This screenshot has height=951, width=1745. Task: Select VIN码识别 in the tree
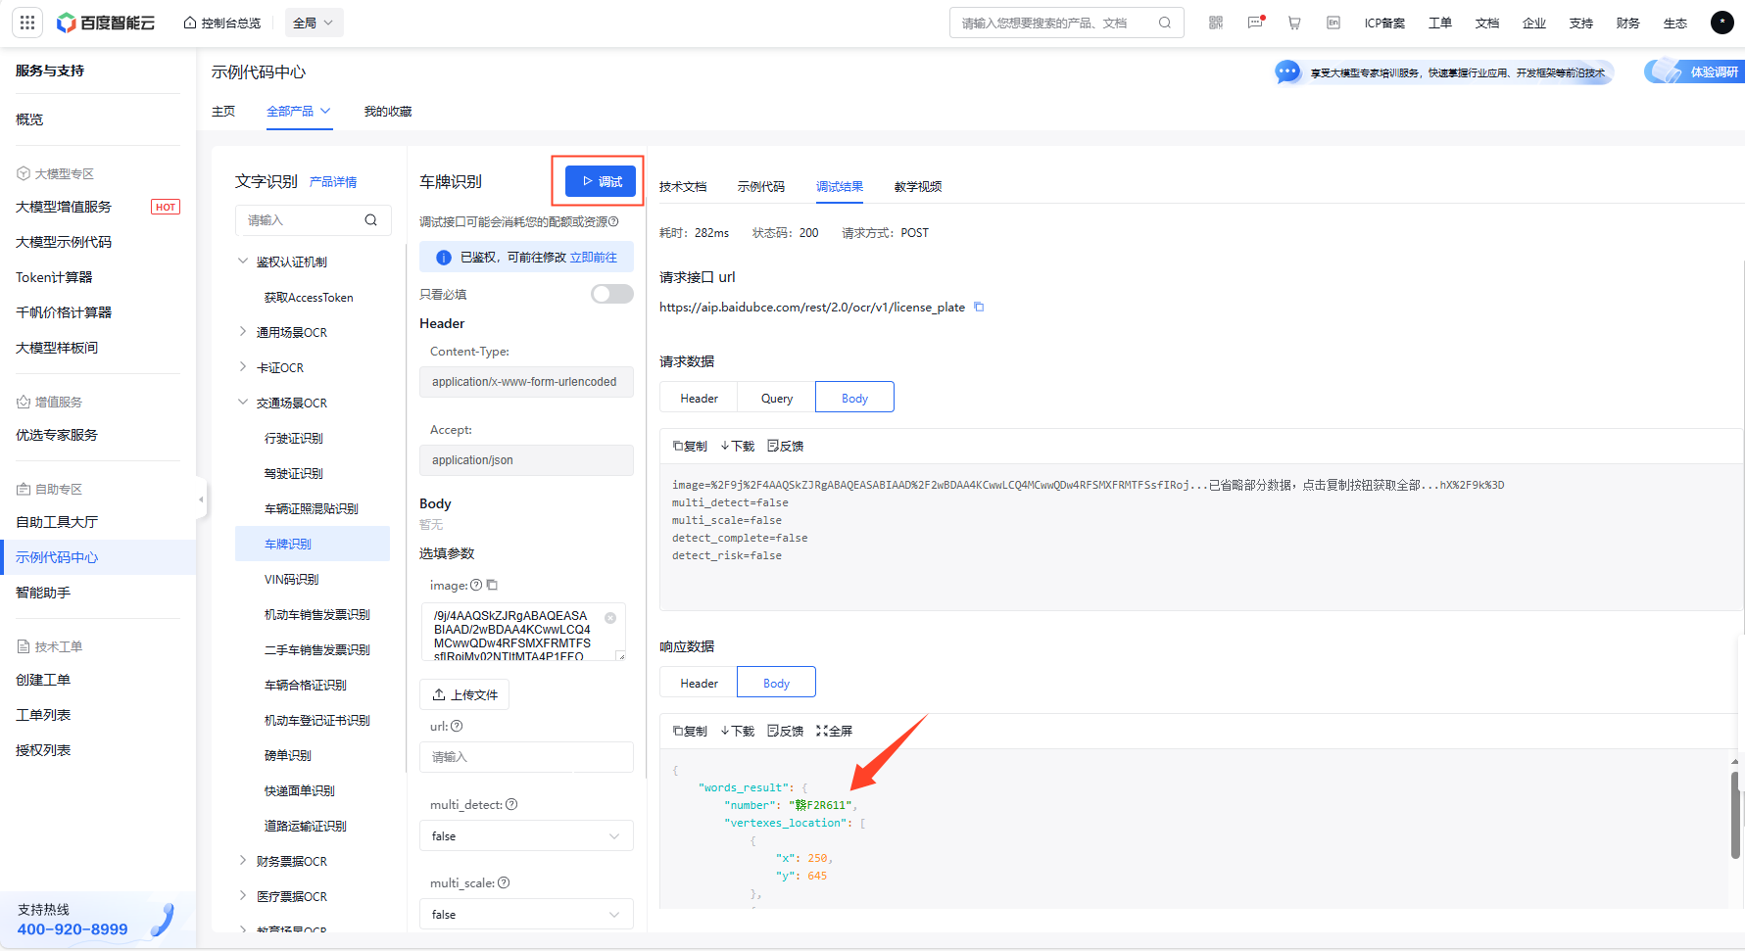pos(292,579)
